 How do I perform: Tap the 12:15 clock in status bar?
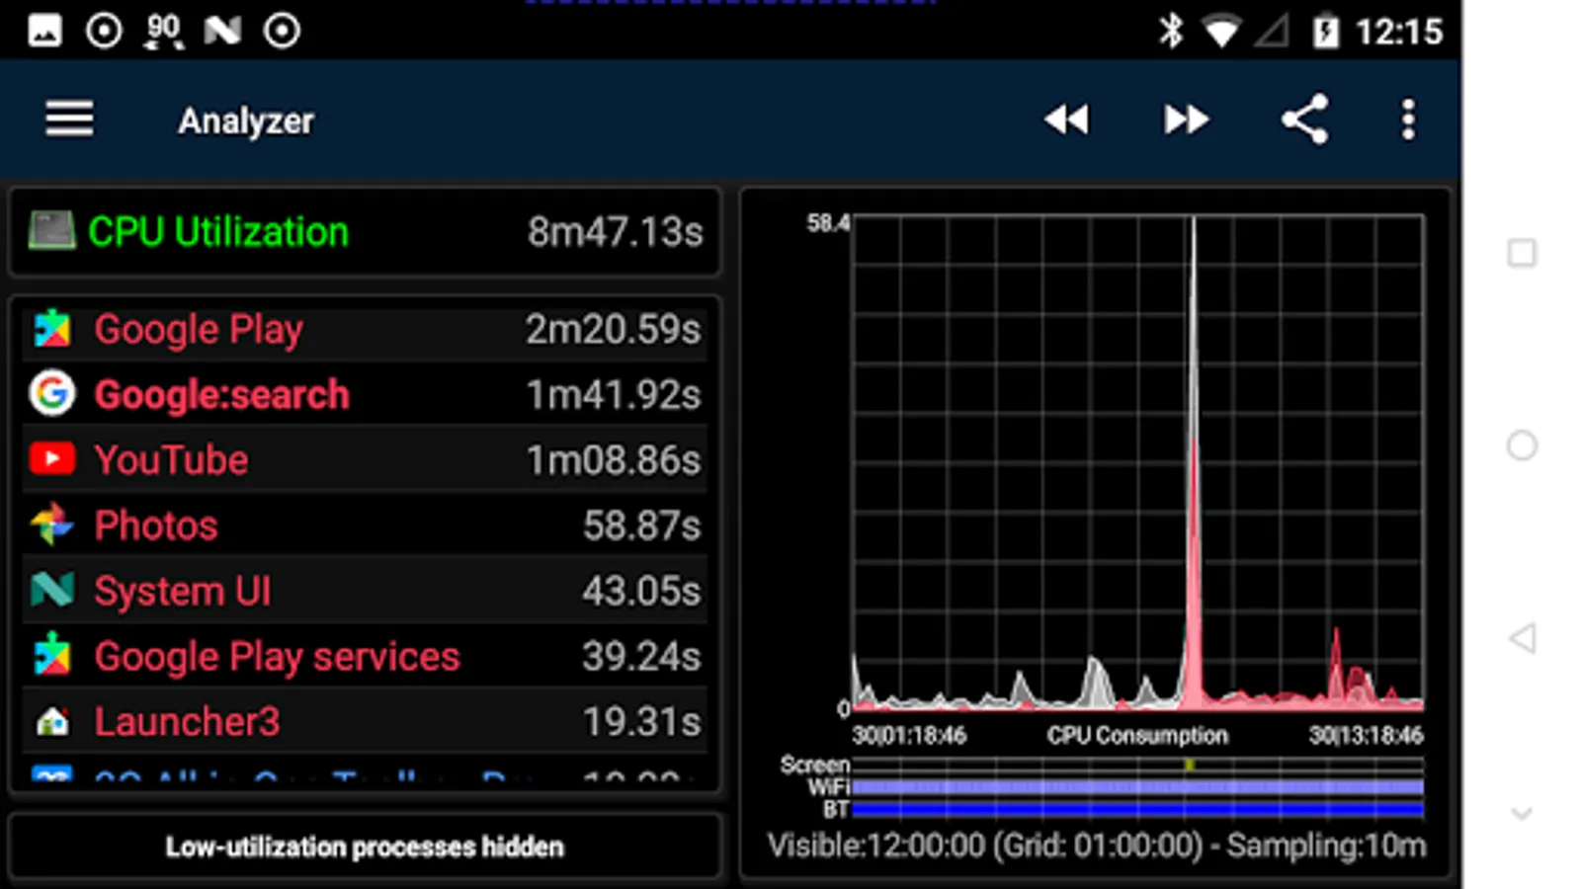(1399, 32)
